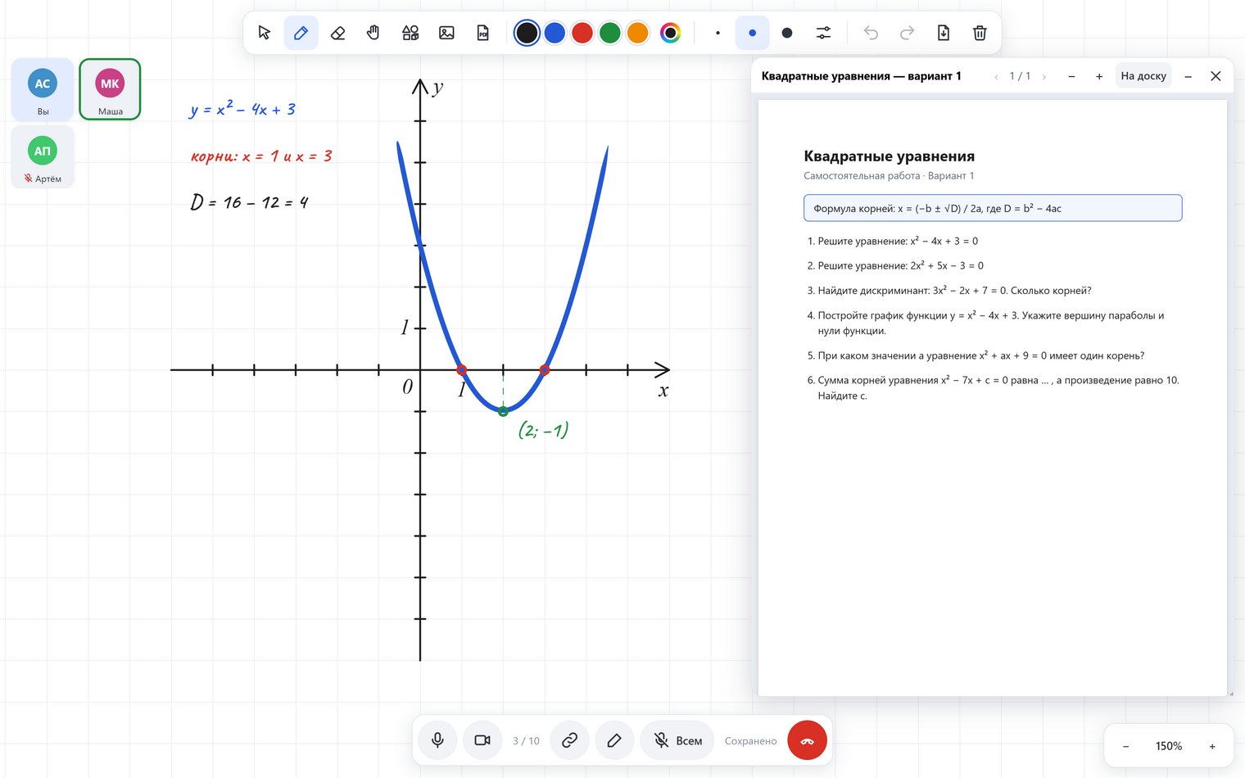Screen dimensions: 1245x778
Task: Close the Квадратные уравнения panel
Action: click(x=1216, y=76)
